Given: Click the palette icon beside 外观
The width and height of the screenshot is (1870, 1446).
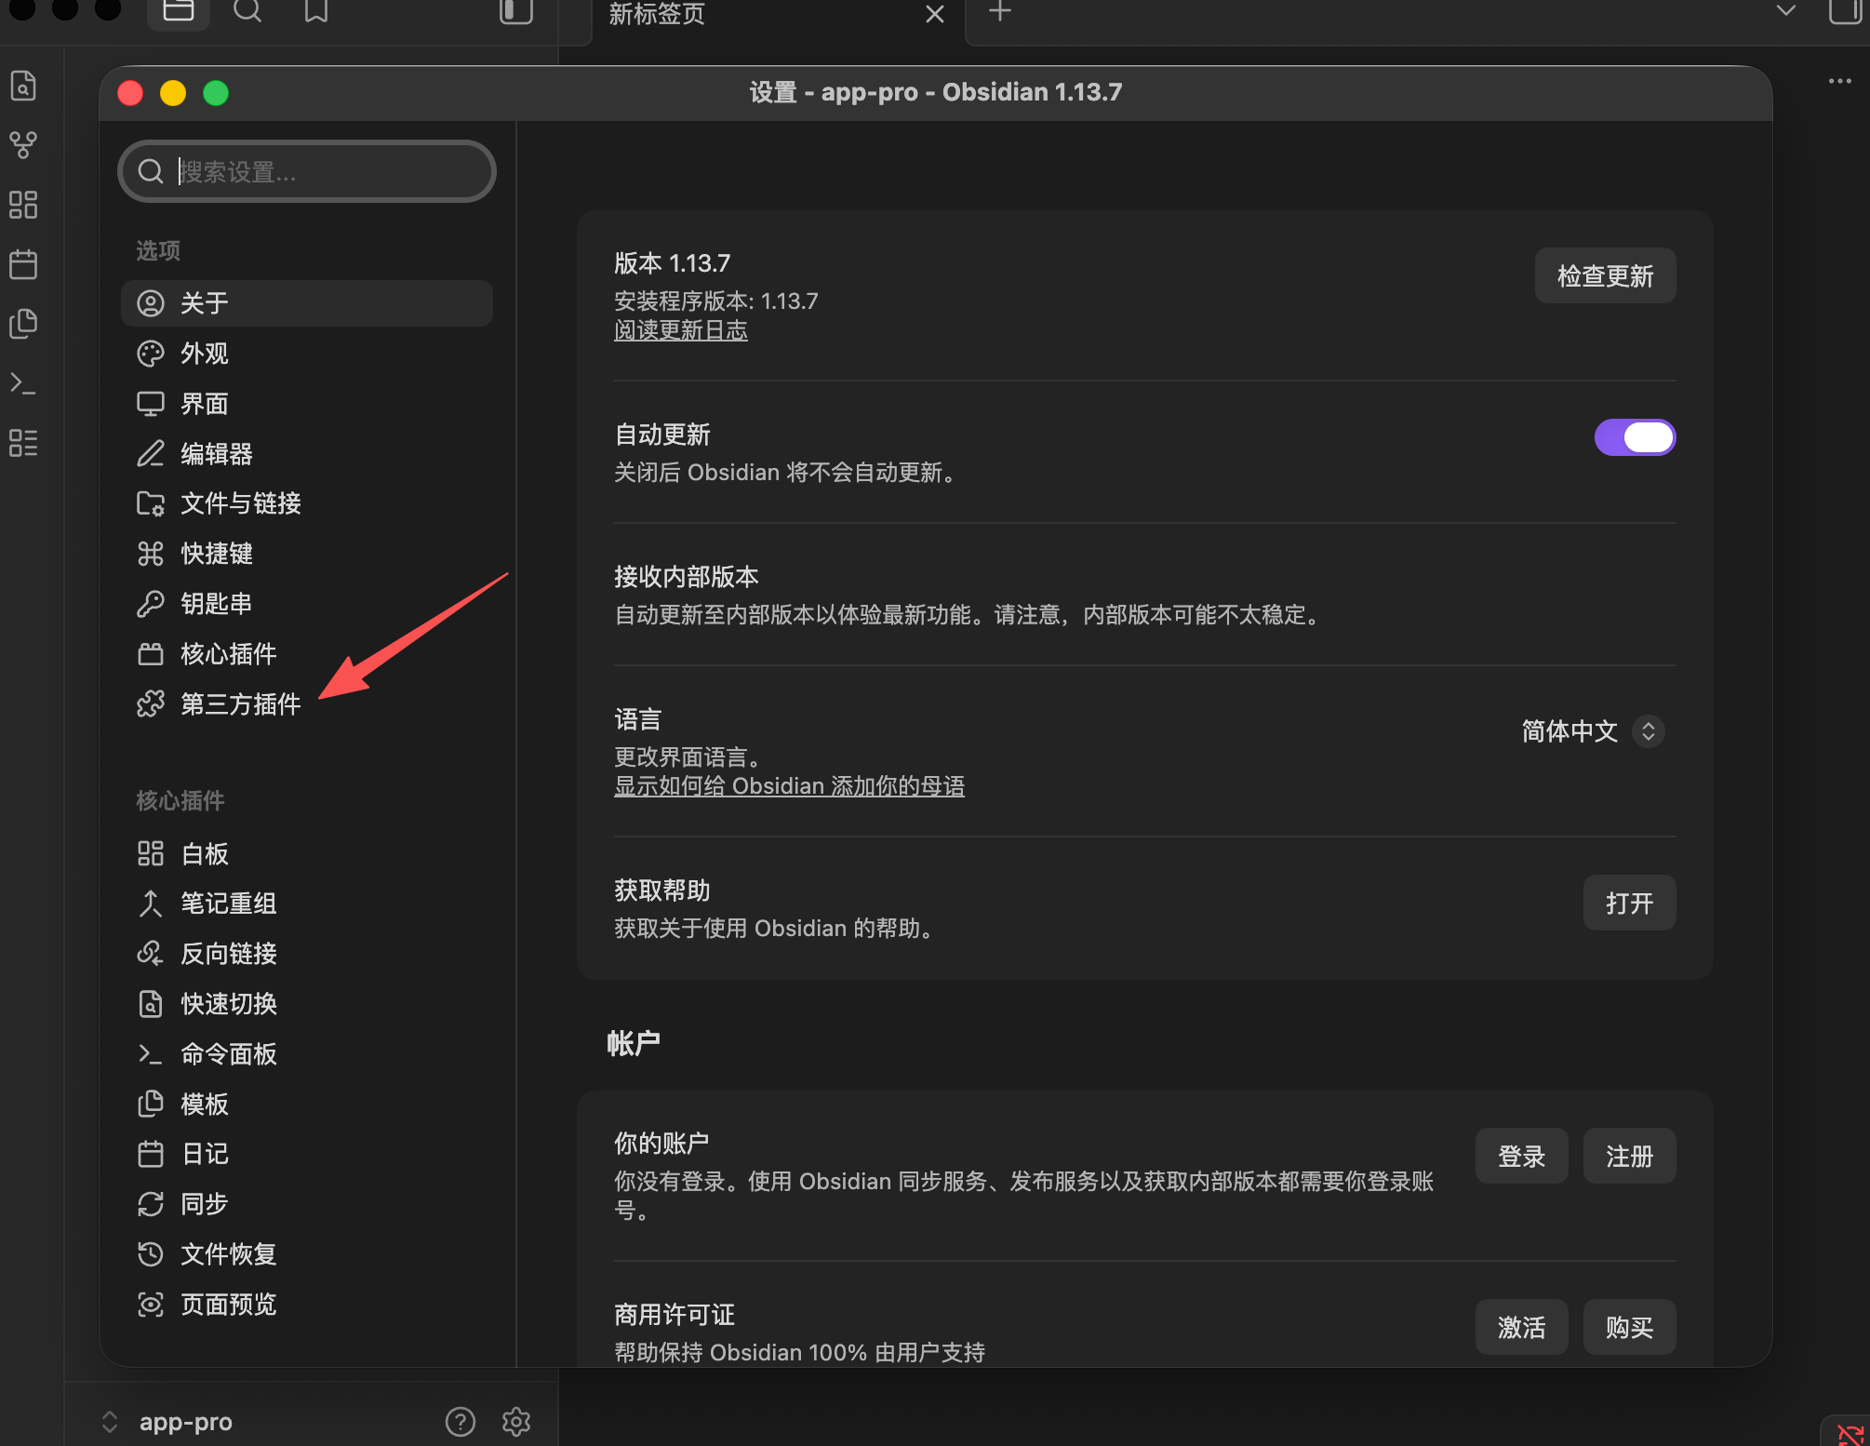Looking at the screenshot, I should (151, 354).
